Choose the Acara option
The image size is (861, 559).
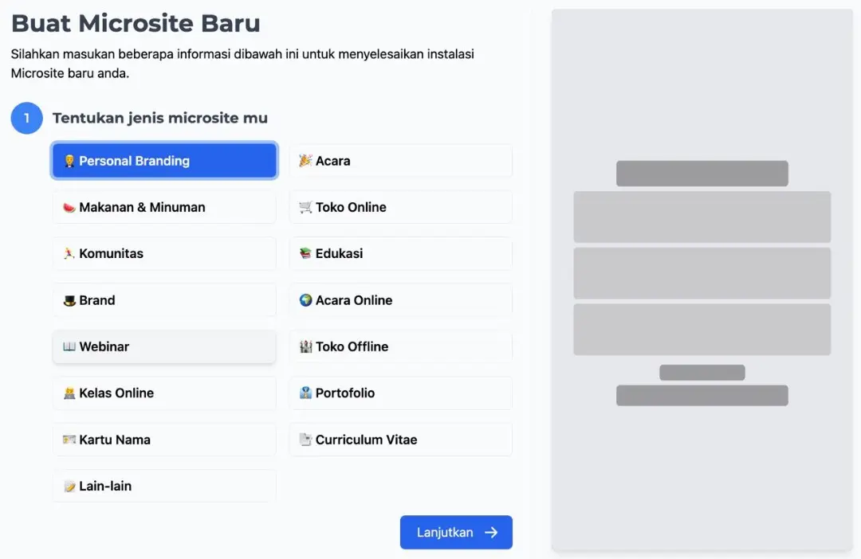click(400, 161)
